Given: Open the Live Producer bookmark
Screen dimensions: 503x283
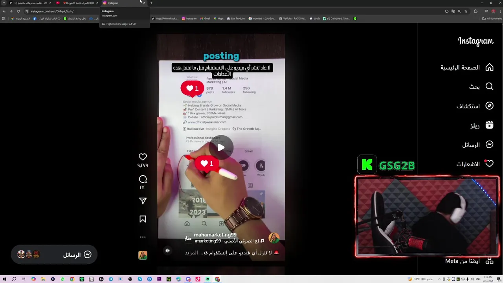Looking at the screenshot, I should pyautogui.click(x=236, y=18).
